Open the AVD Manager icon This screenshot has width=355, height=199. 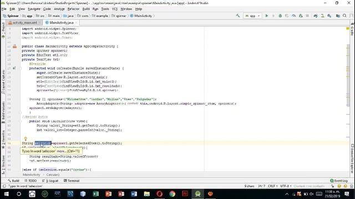322,15
